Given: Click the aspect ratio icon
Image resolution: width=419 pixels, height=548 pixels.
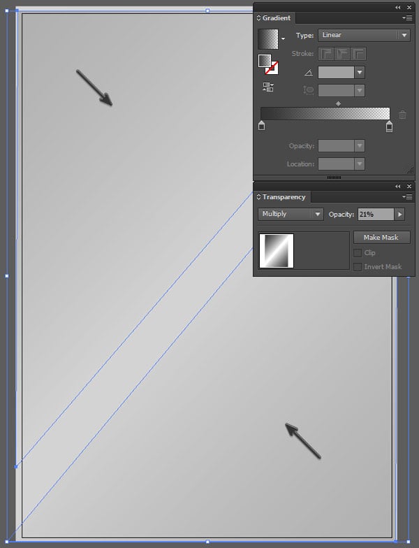Looking at the screenshot, I should 309,91.
